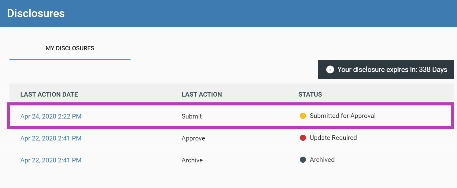Screen dimensions: 457x188
Task: Click the yellow Submitted for Approval dot
Action: point(303,116)
